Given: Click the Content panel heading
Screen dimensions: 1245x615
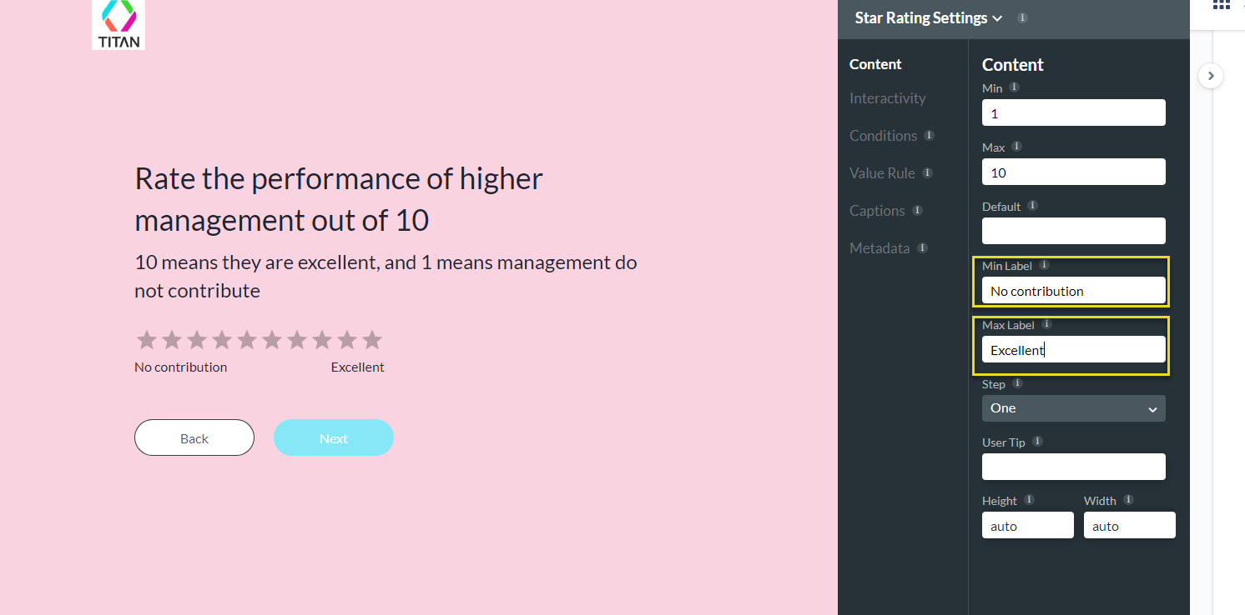Looking at the screenshot, I should [1013, 65].
